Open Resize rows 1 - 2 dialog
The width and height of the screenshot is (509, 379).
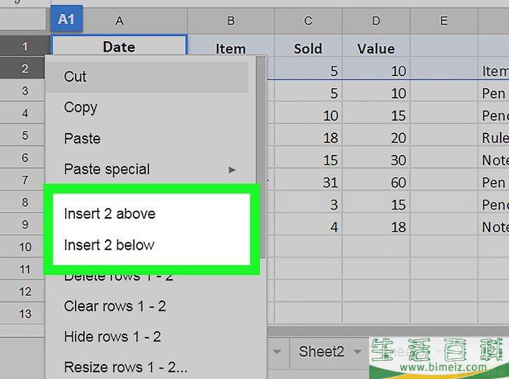pyautogui.click(x=126, y=366)
